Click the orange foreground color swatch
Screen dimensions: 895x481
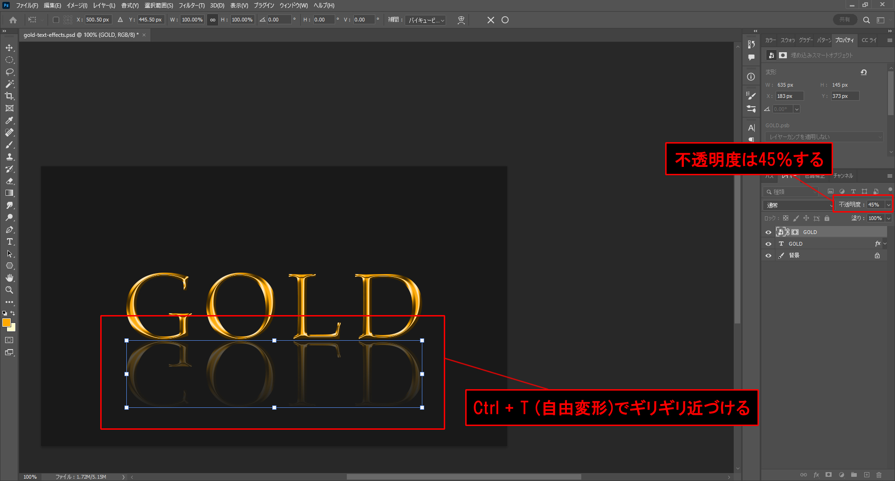click(x=7, y=323)
